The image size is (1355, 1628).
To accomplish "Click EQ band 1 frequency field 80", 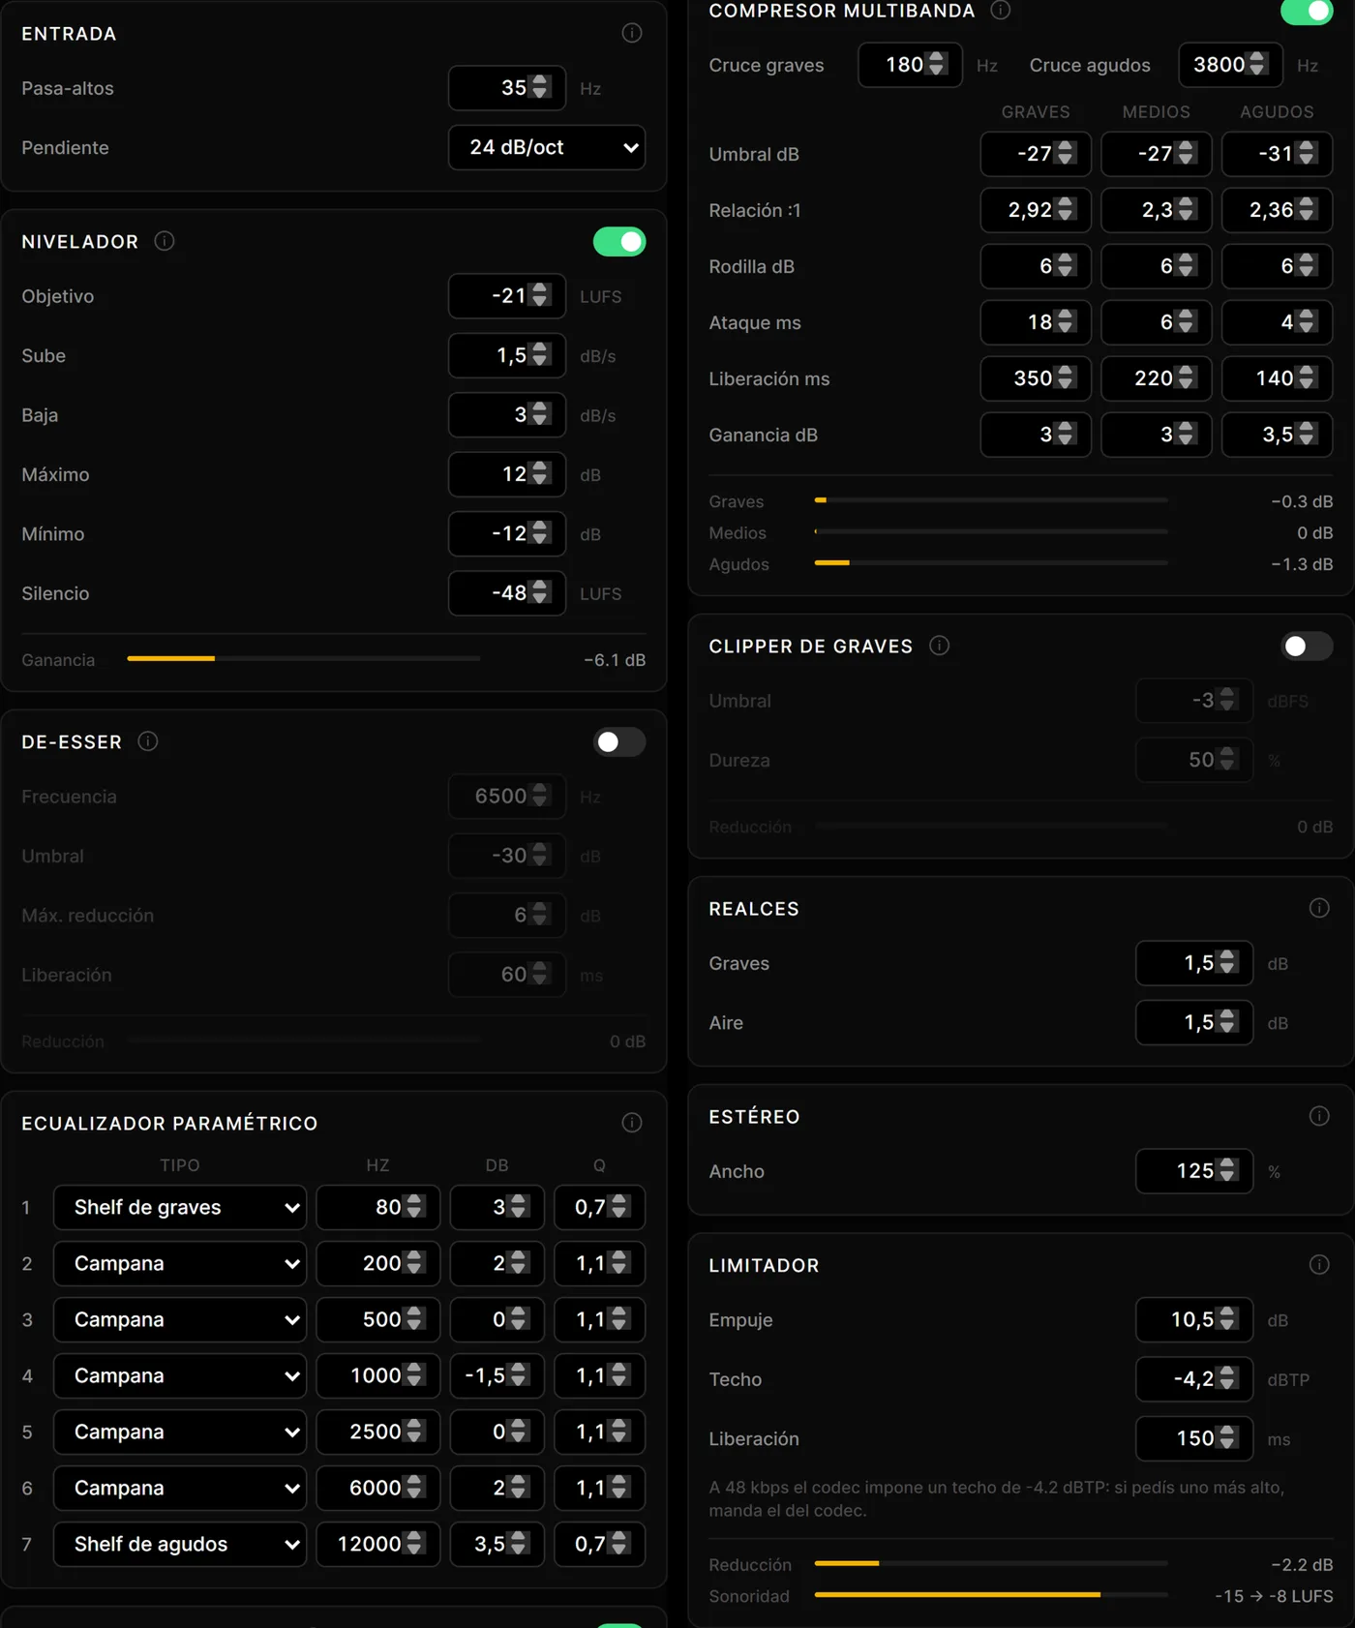I will click(x=378, y=1208).
